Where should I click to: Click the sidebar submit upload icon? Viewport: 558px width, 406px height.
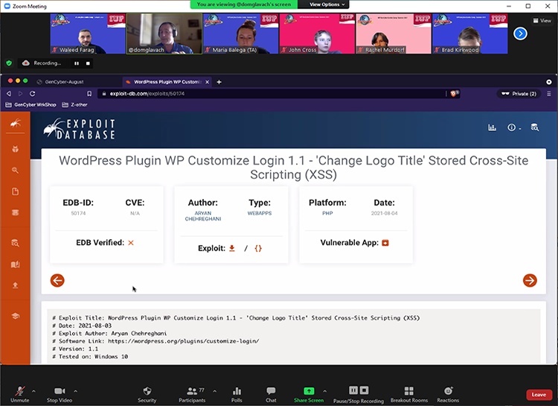click(x=16, y=285)
